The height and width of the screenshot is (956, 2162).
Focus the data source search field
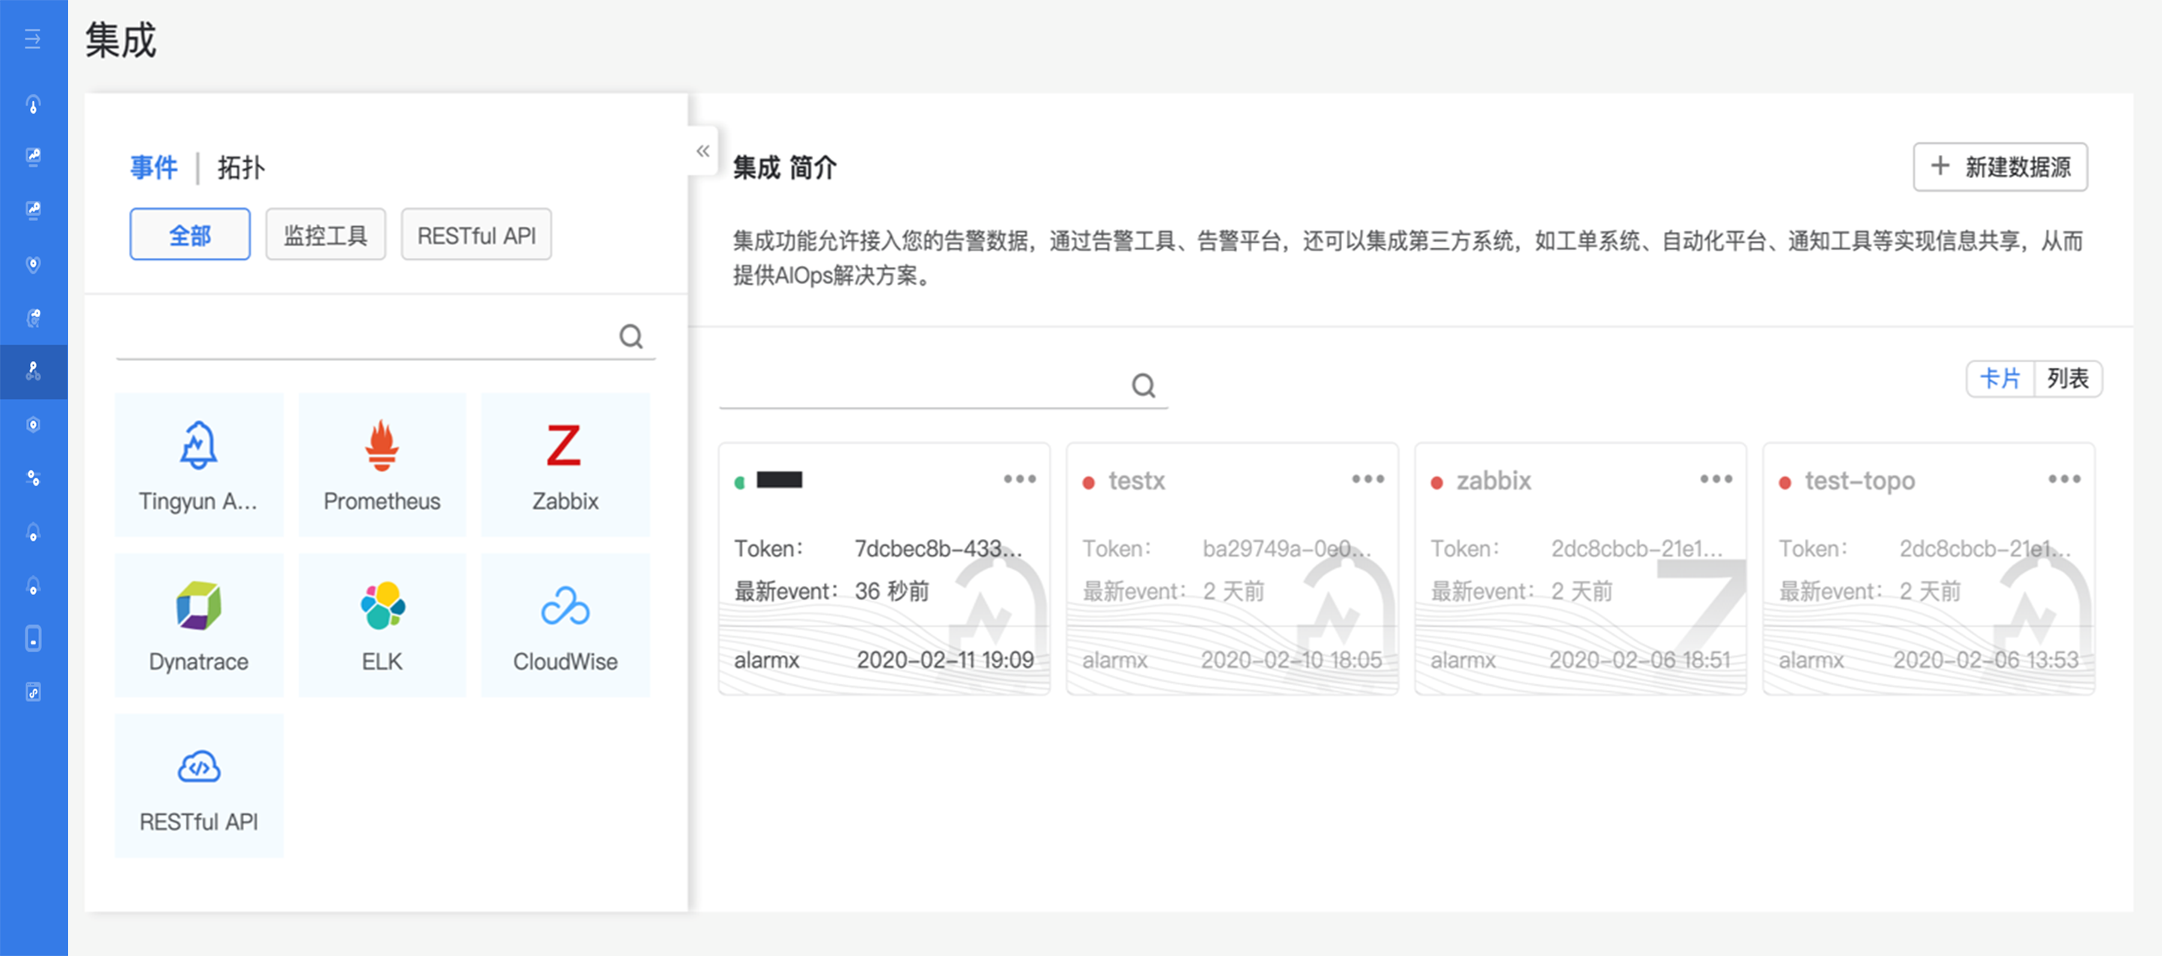tap(923, 386)
